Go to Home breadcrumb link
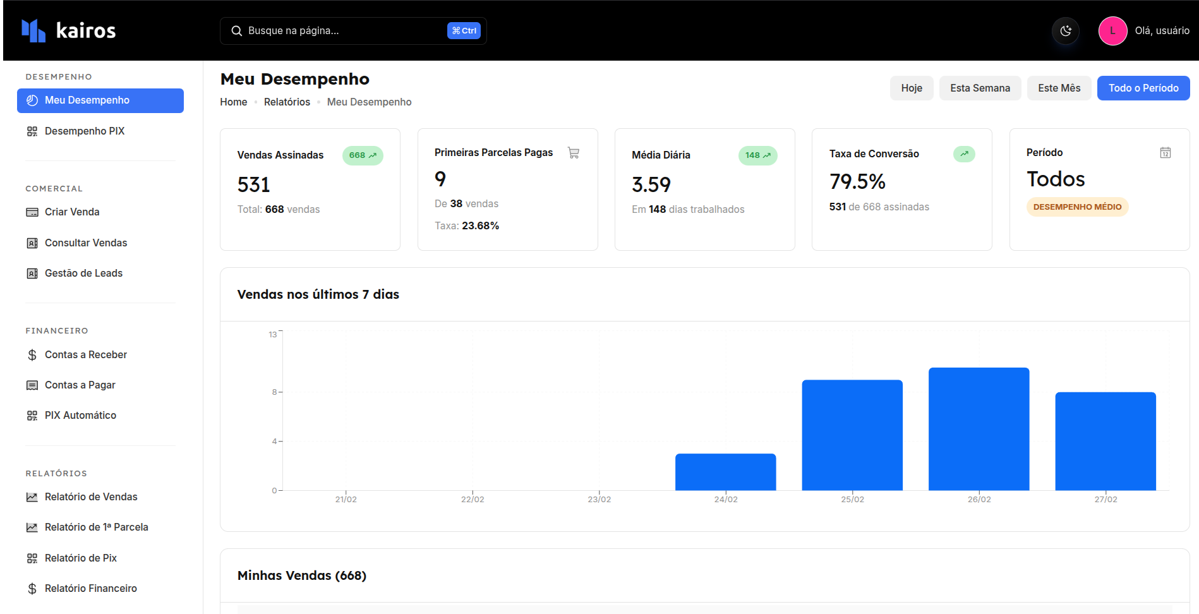This screenshot has width=1199, height=614. (233, 102)
